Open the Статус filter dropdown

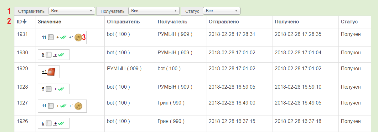(x=222, y=11)
